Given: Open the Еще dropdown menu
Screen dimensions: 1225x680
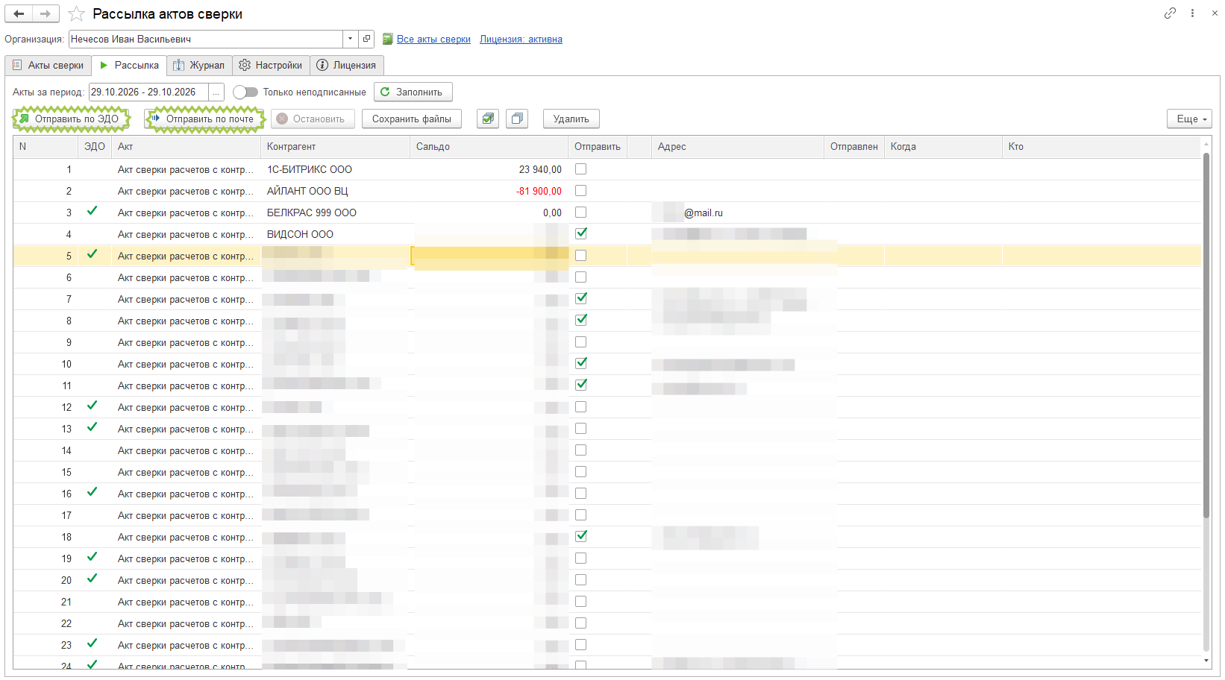Looking at the screenshot, I should (x=1189, y=119).
